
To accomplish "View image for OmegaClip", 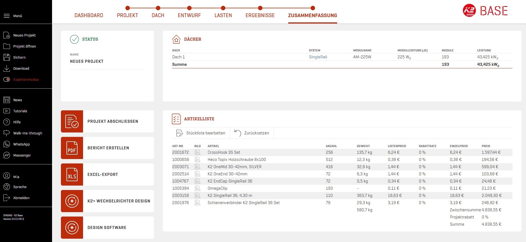I will click(197, 188).
